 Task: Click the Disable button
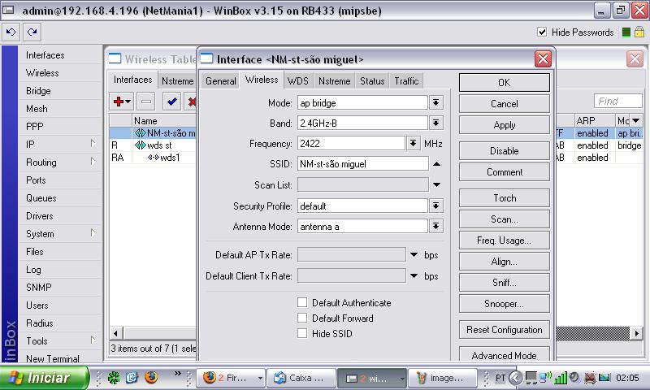point(504,151)
